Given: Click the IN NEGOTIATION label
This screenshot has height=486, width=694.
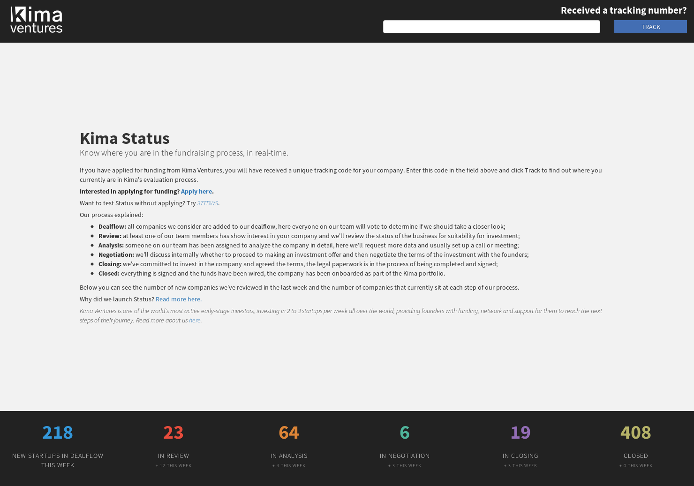Looking at the screenshot, I should point(404,456).
